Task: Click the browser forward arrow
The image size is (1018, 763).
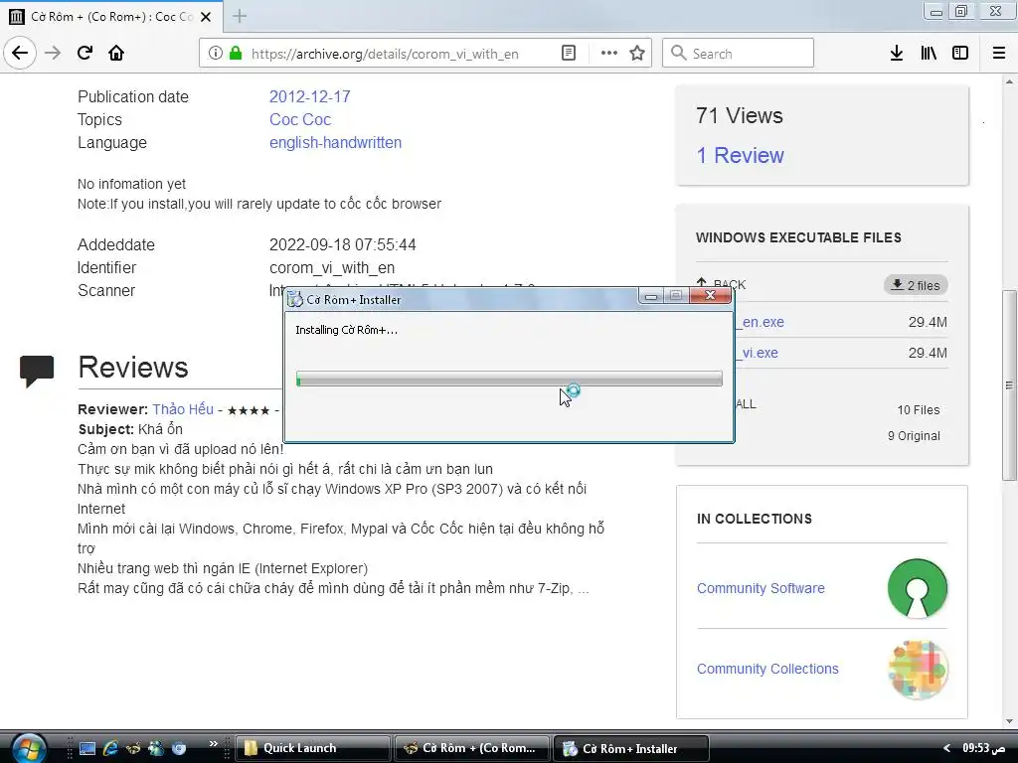Action: [x=53, y=54]
